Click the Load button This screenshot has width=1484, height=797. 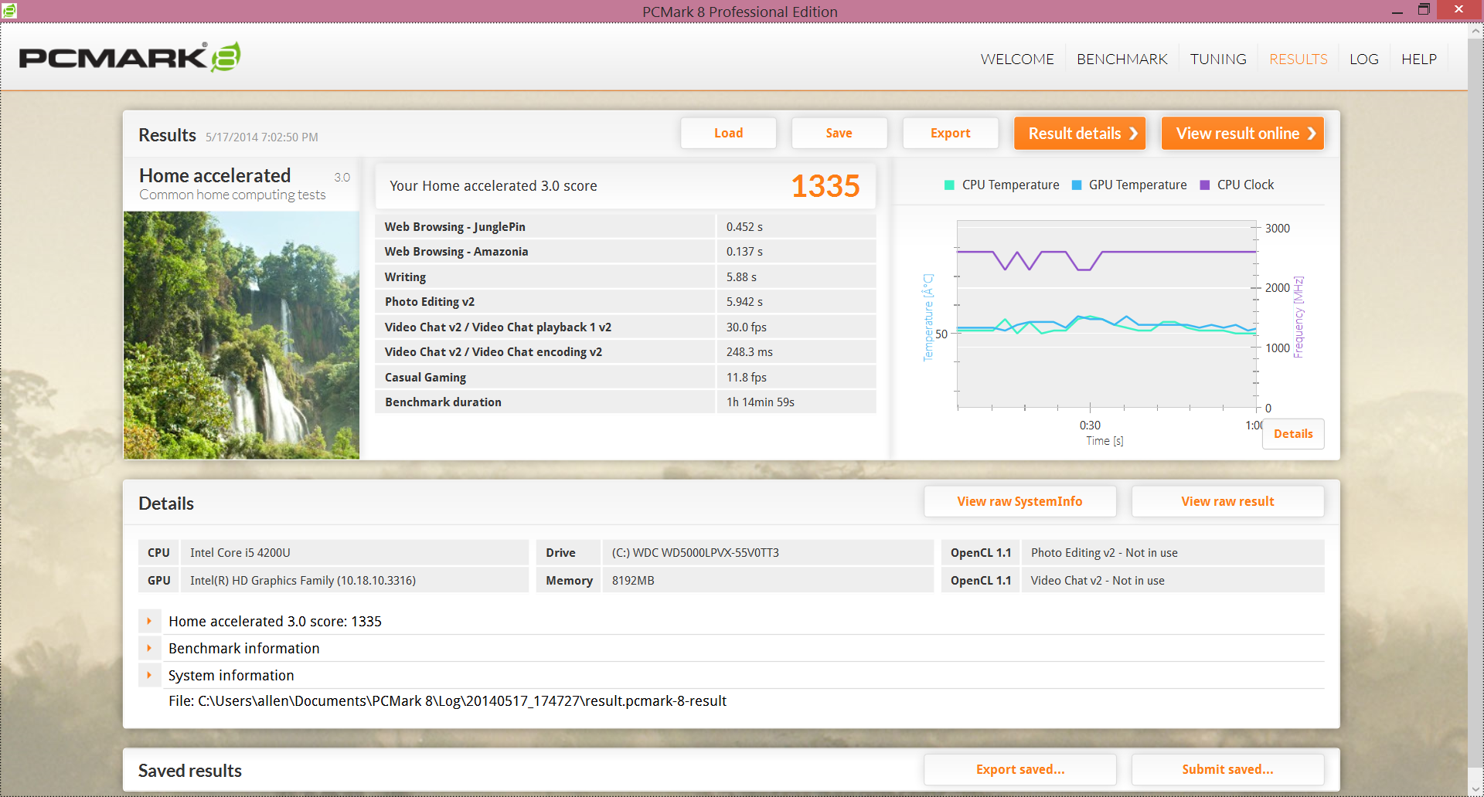pyautogui.click(x=728, y=133)
